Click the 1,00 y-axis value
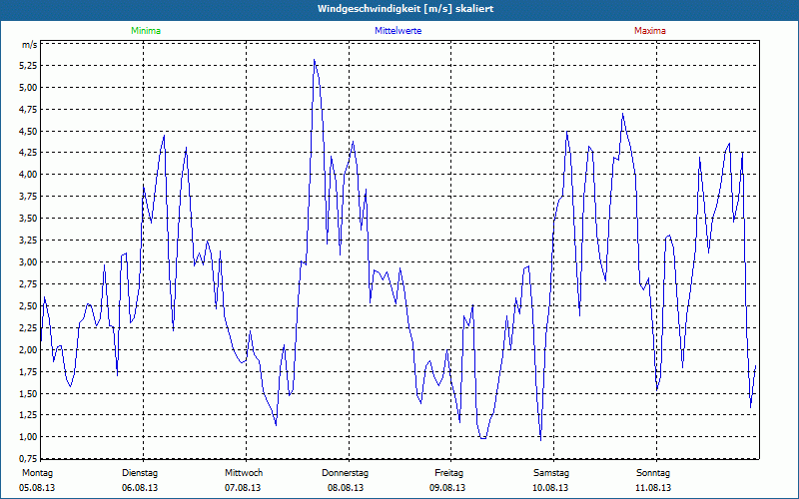 coord(29,437)
